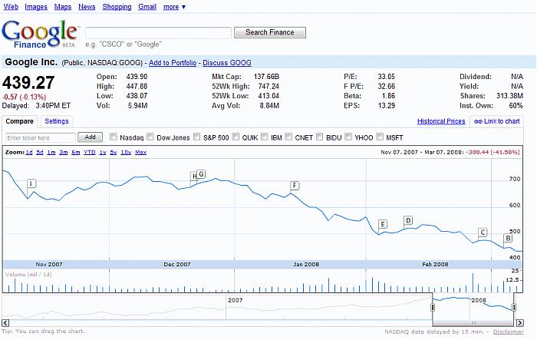Enable the Nasdaq comparison checkbox
The image size is (537, 340).
114,137
